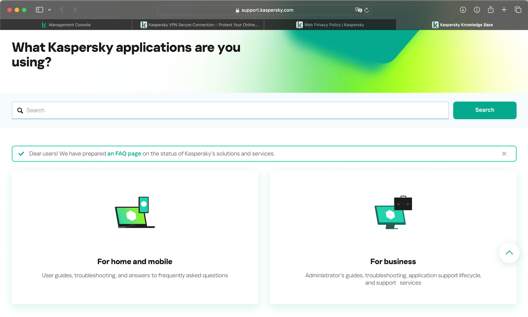Open the For business heading
This screenshot has height=317, width=528.
click(x=393, y=262)
